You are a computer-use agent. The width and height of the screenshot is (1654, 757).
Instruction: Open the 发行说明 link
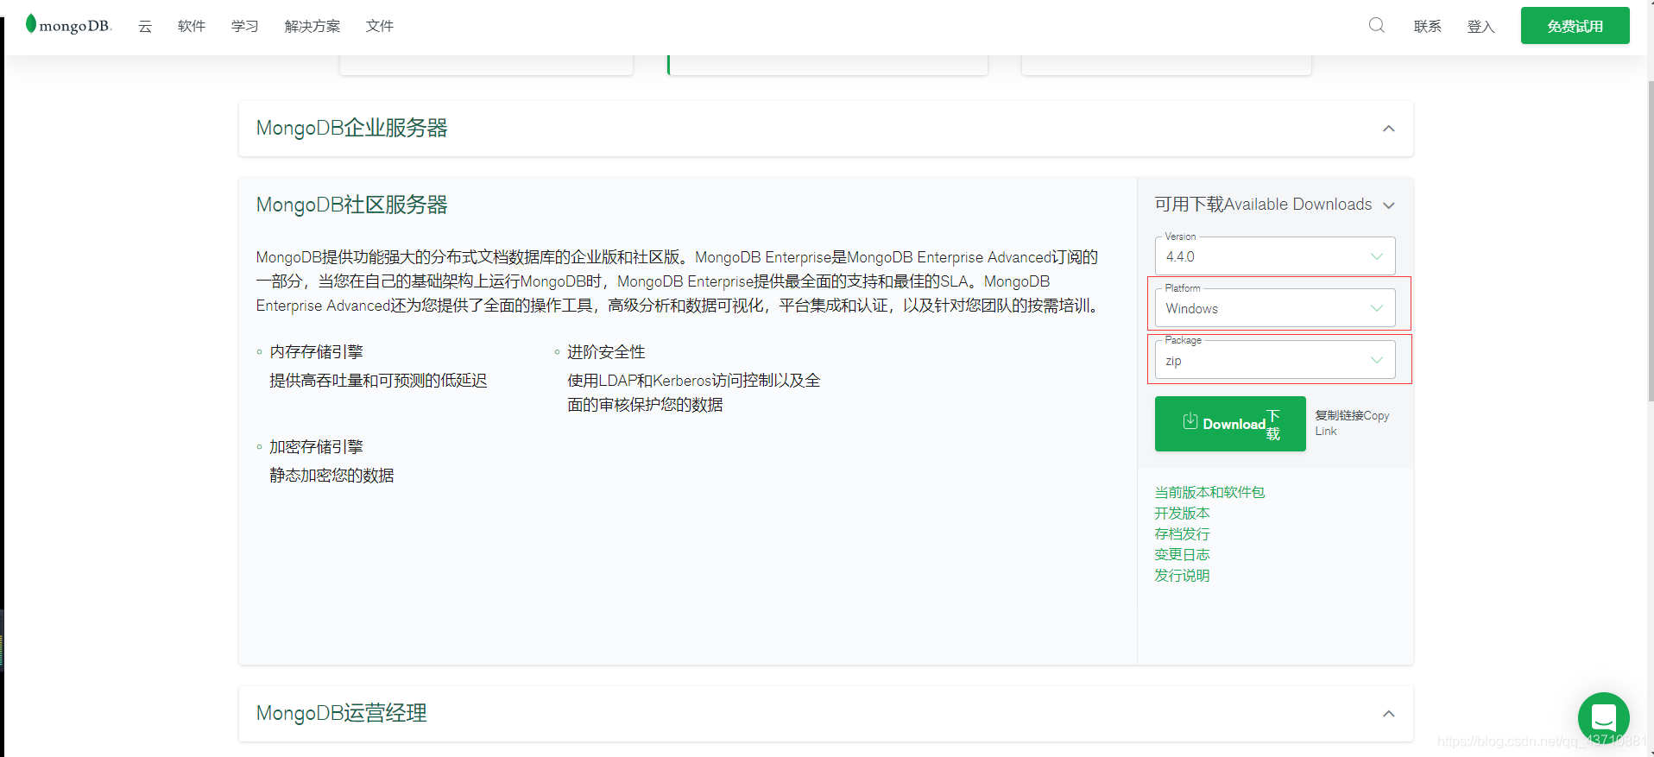coord(1182,575)
